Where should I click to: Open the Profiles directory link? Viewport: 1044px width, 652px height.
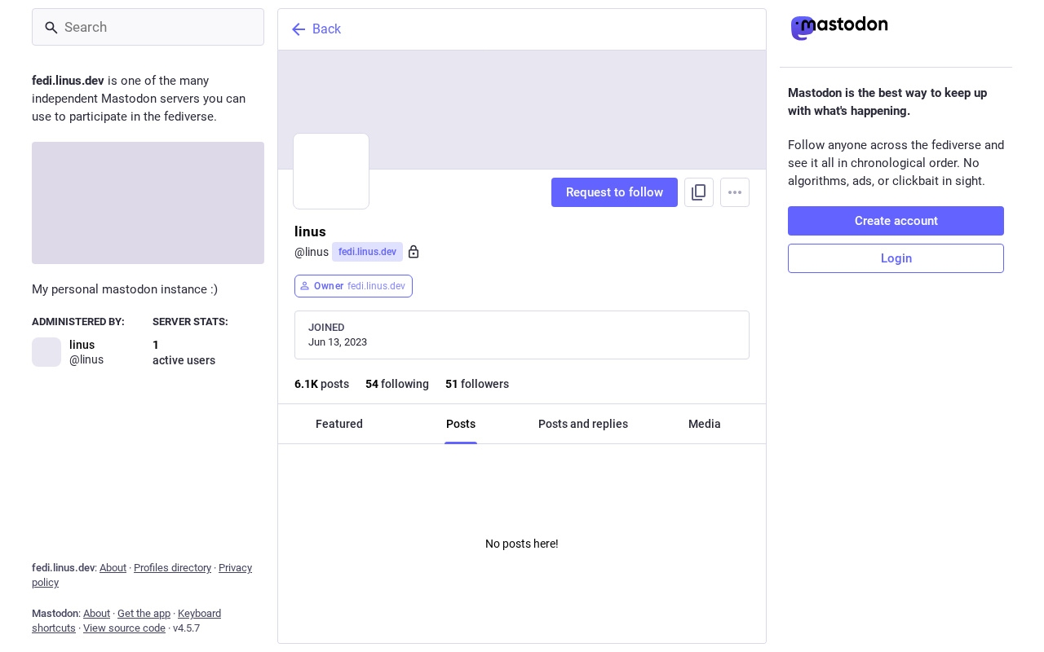pyautogui.click(x=172, y=568)
